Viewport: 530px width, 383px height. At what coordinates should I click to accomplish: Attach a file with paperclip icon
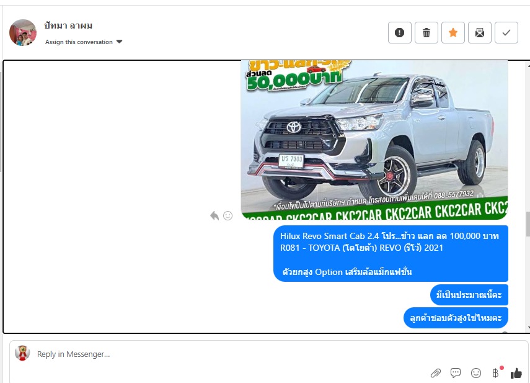[x=436, y=373]
